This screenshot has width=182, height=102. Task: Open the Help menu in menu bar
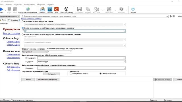50,5
